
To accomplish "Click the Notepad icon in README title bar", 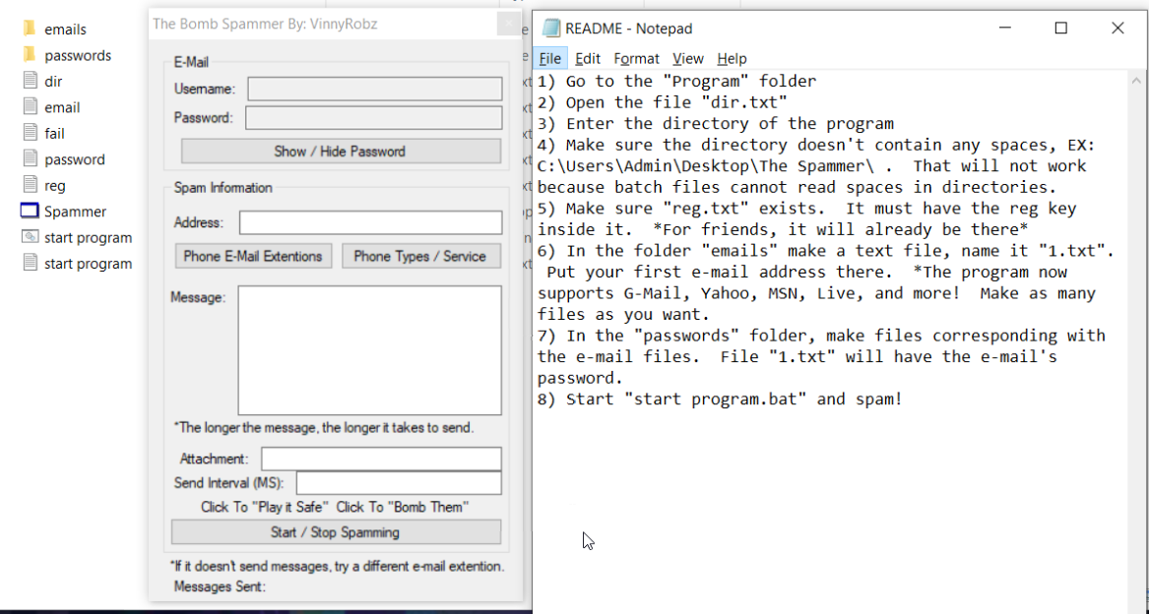I will 551,29.
